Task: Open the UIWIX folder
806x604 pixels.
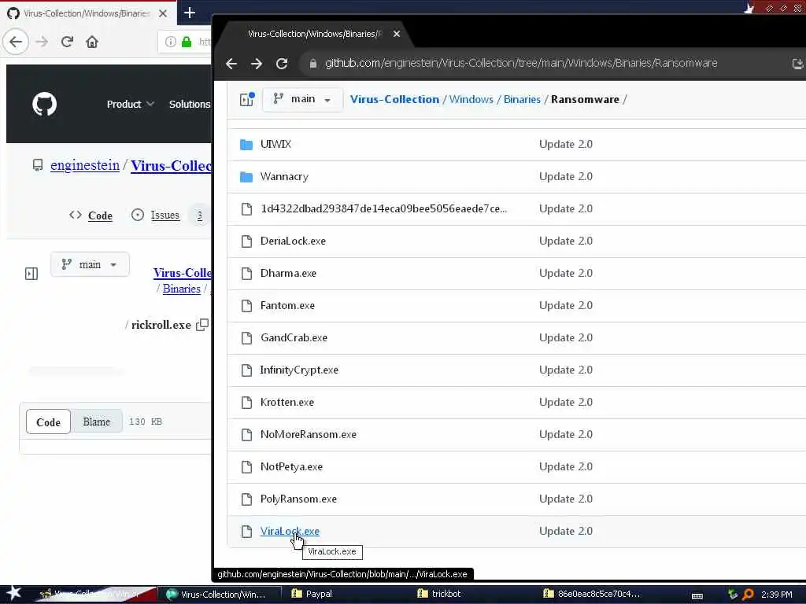Action: (275, 144)
